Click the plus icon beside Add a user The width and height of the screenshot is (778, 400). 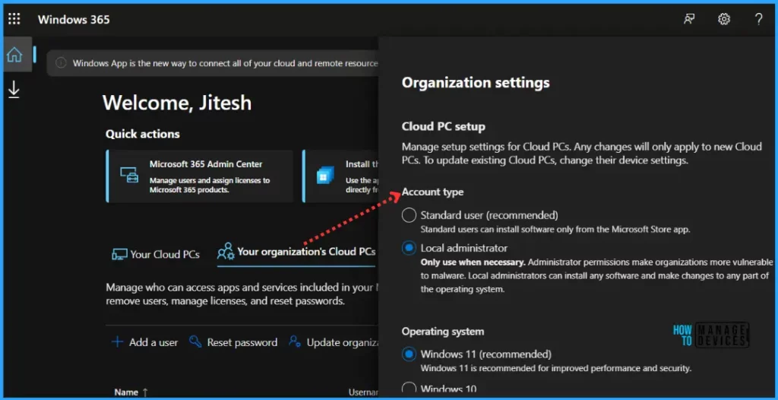117,342
